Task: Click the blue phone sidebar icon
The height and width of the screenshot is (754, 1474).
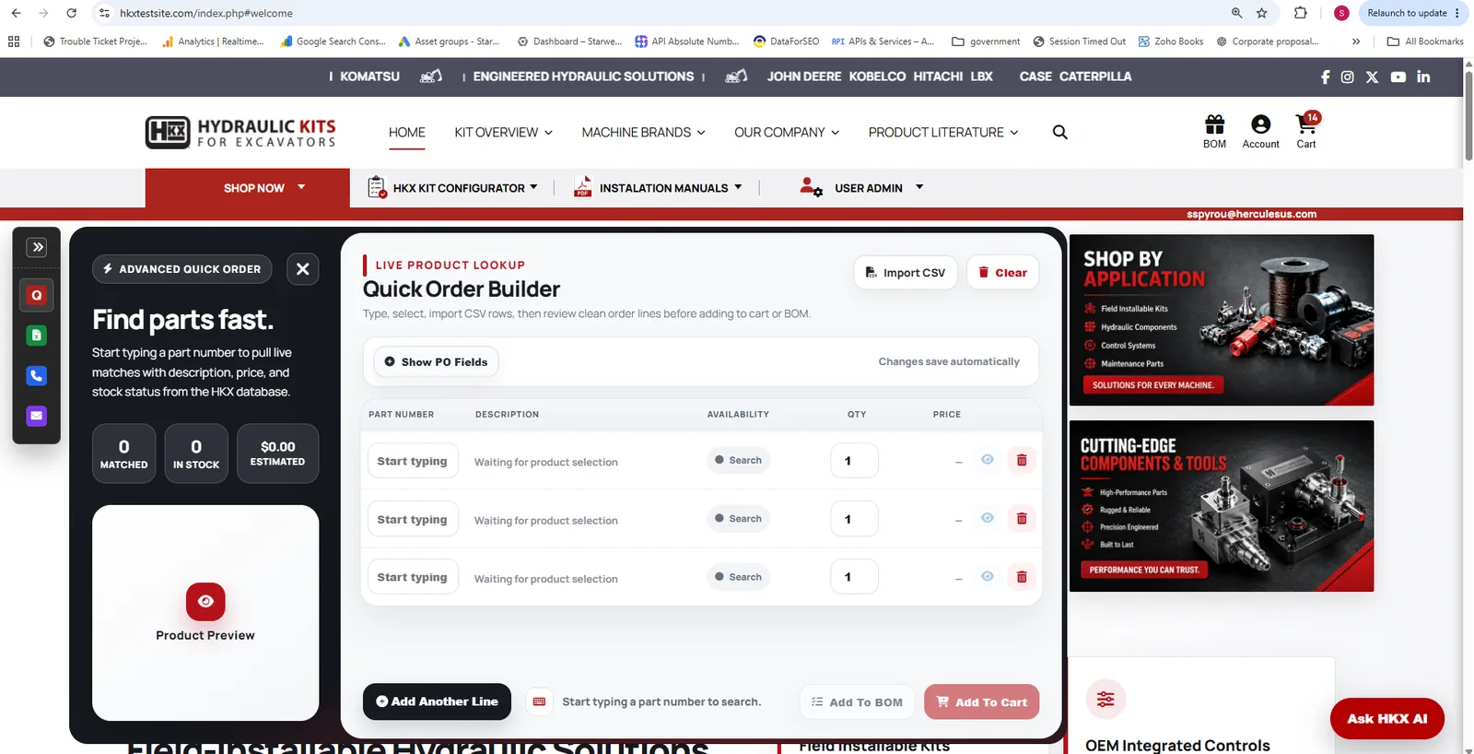Action: click(37, 375)
